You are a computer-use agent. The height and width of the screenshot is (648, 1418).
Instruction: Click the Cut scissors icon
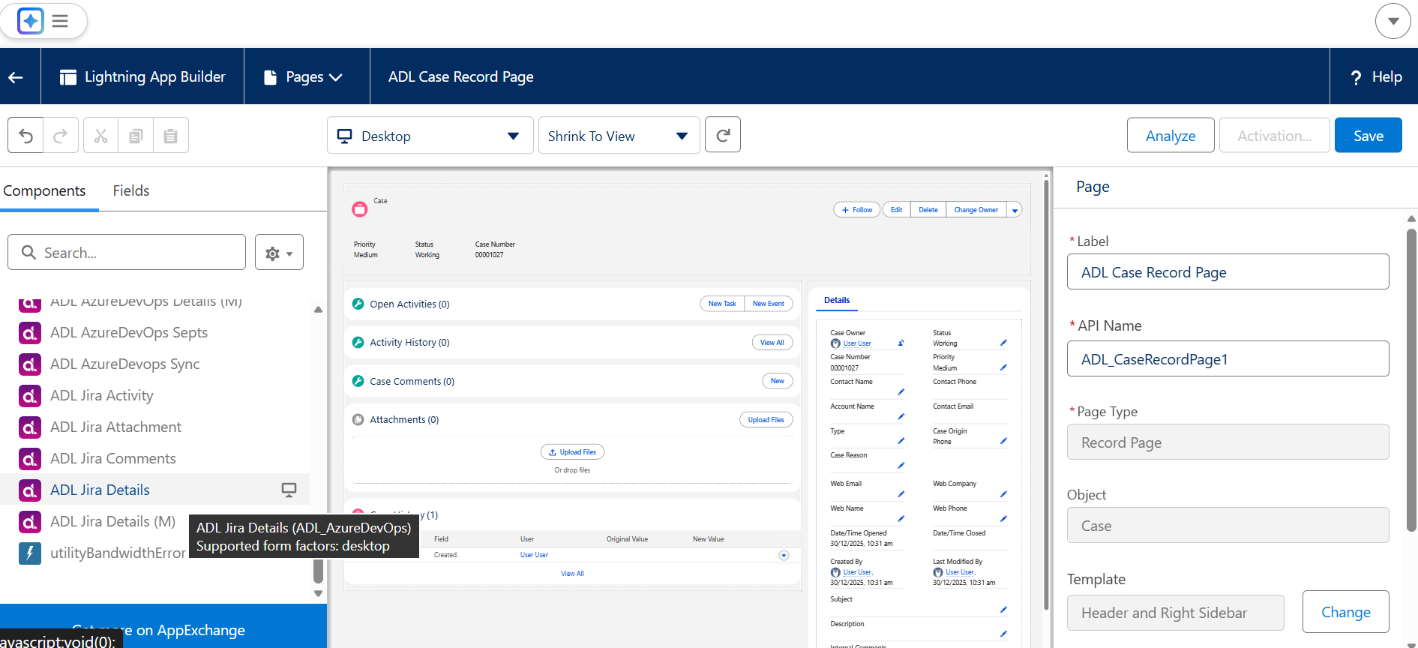[x=100, y=136]
